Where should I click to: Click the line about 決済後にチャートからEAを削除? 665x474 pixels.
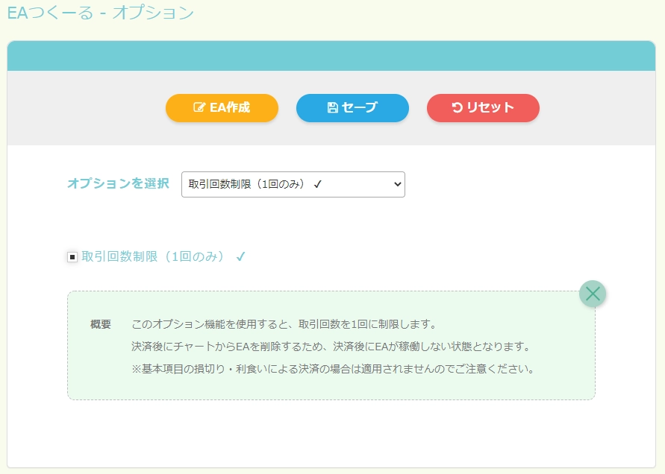coord(330,347)
